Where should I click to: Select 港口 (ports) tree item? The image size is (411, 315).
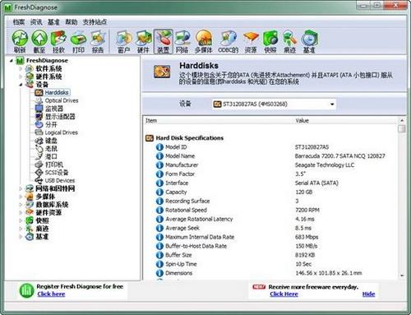[51, 156]
